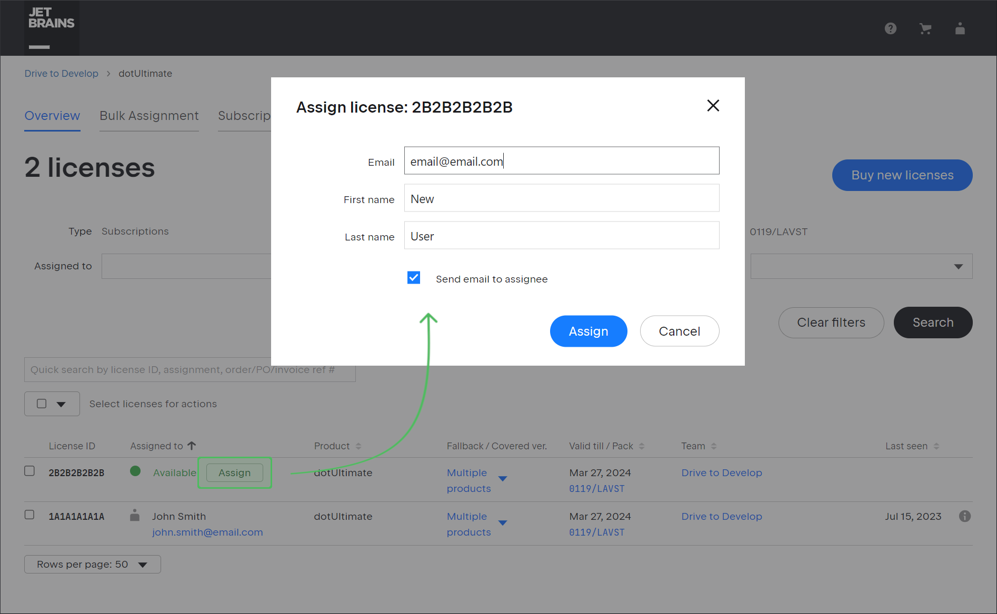
Task: Cancel the Assign license dialog
Action: pyautogui.click(x=680, y=331)
